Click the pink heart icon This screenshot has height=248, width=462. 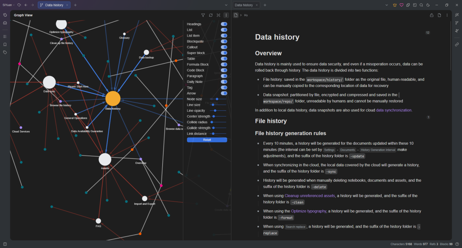pyautogui.click(x=401, y=5)
